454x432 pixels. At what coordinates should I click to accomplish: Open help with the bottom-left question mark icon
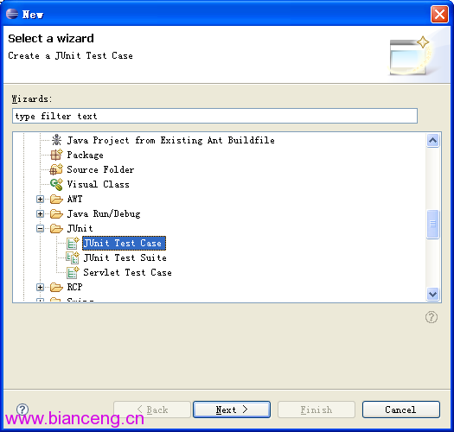click(22, 410)
